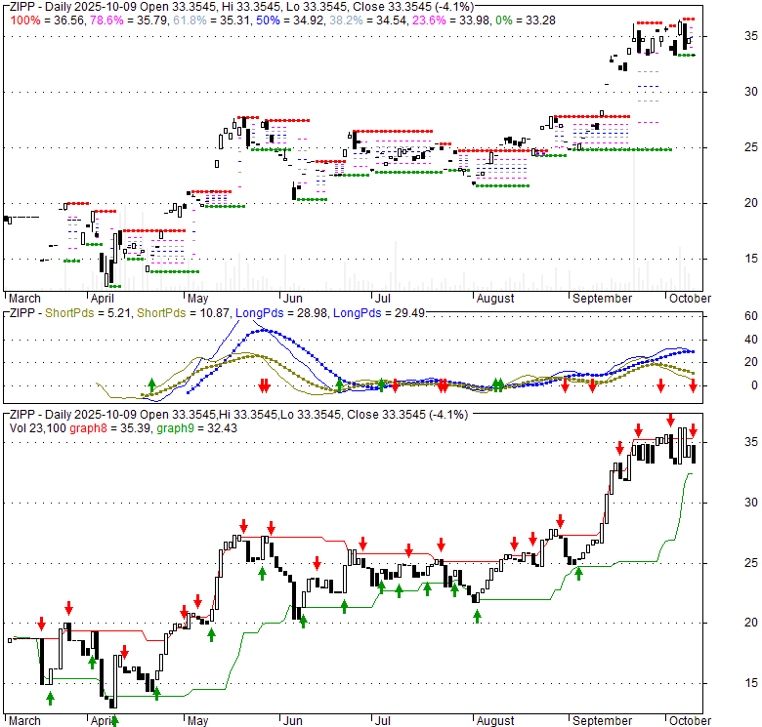Click the red 'graph8 = 35.39' legend entry
This screenshot has width=762, height=727.
click(110, 428)
